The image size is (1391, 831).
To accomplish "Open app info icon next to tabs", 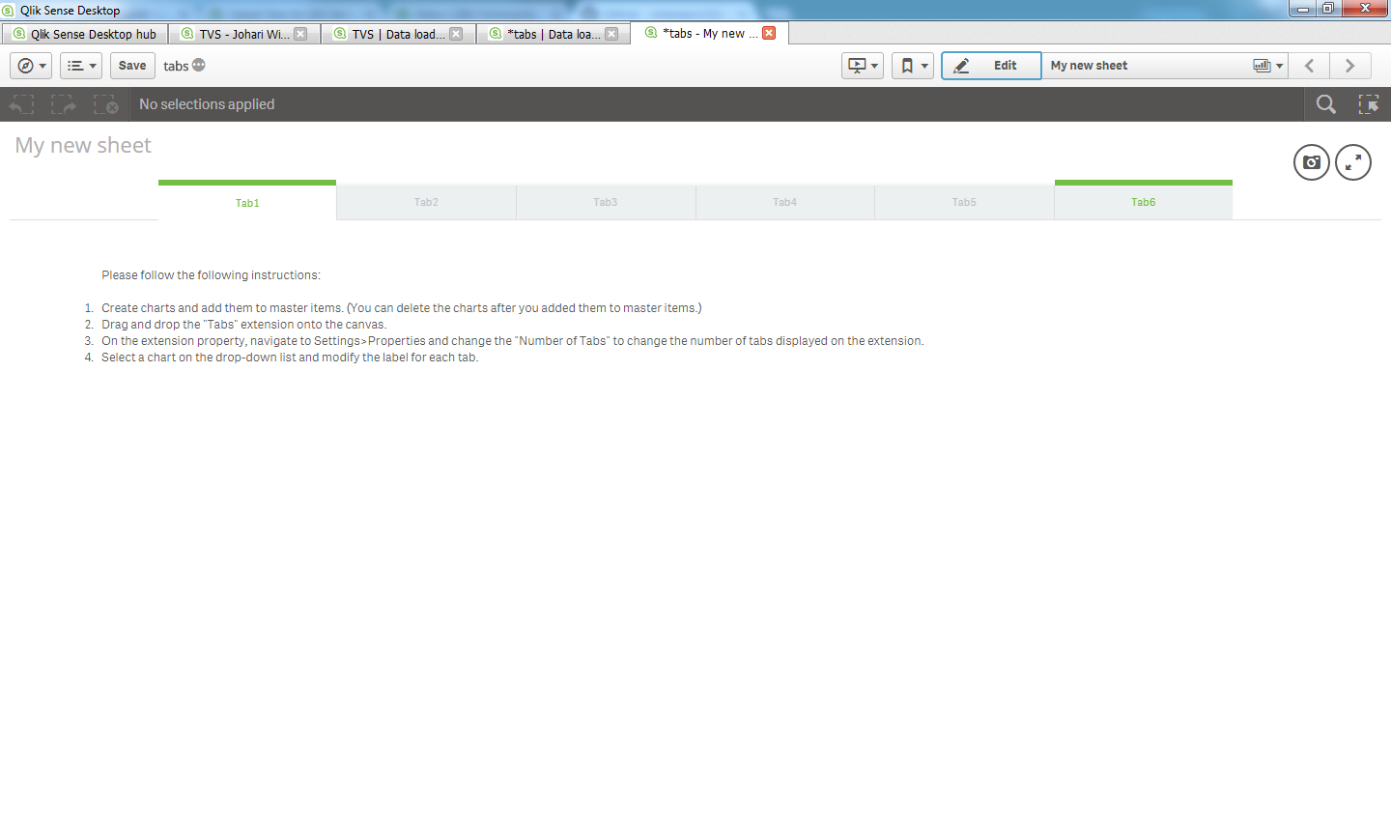I will (x=199, y=65).
